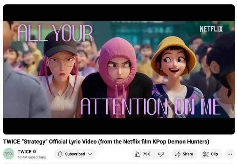Viewport: 237px width, 164px height.
Task: Expand the Subscribed chevron dropdown
Action: [90, 154]
